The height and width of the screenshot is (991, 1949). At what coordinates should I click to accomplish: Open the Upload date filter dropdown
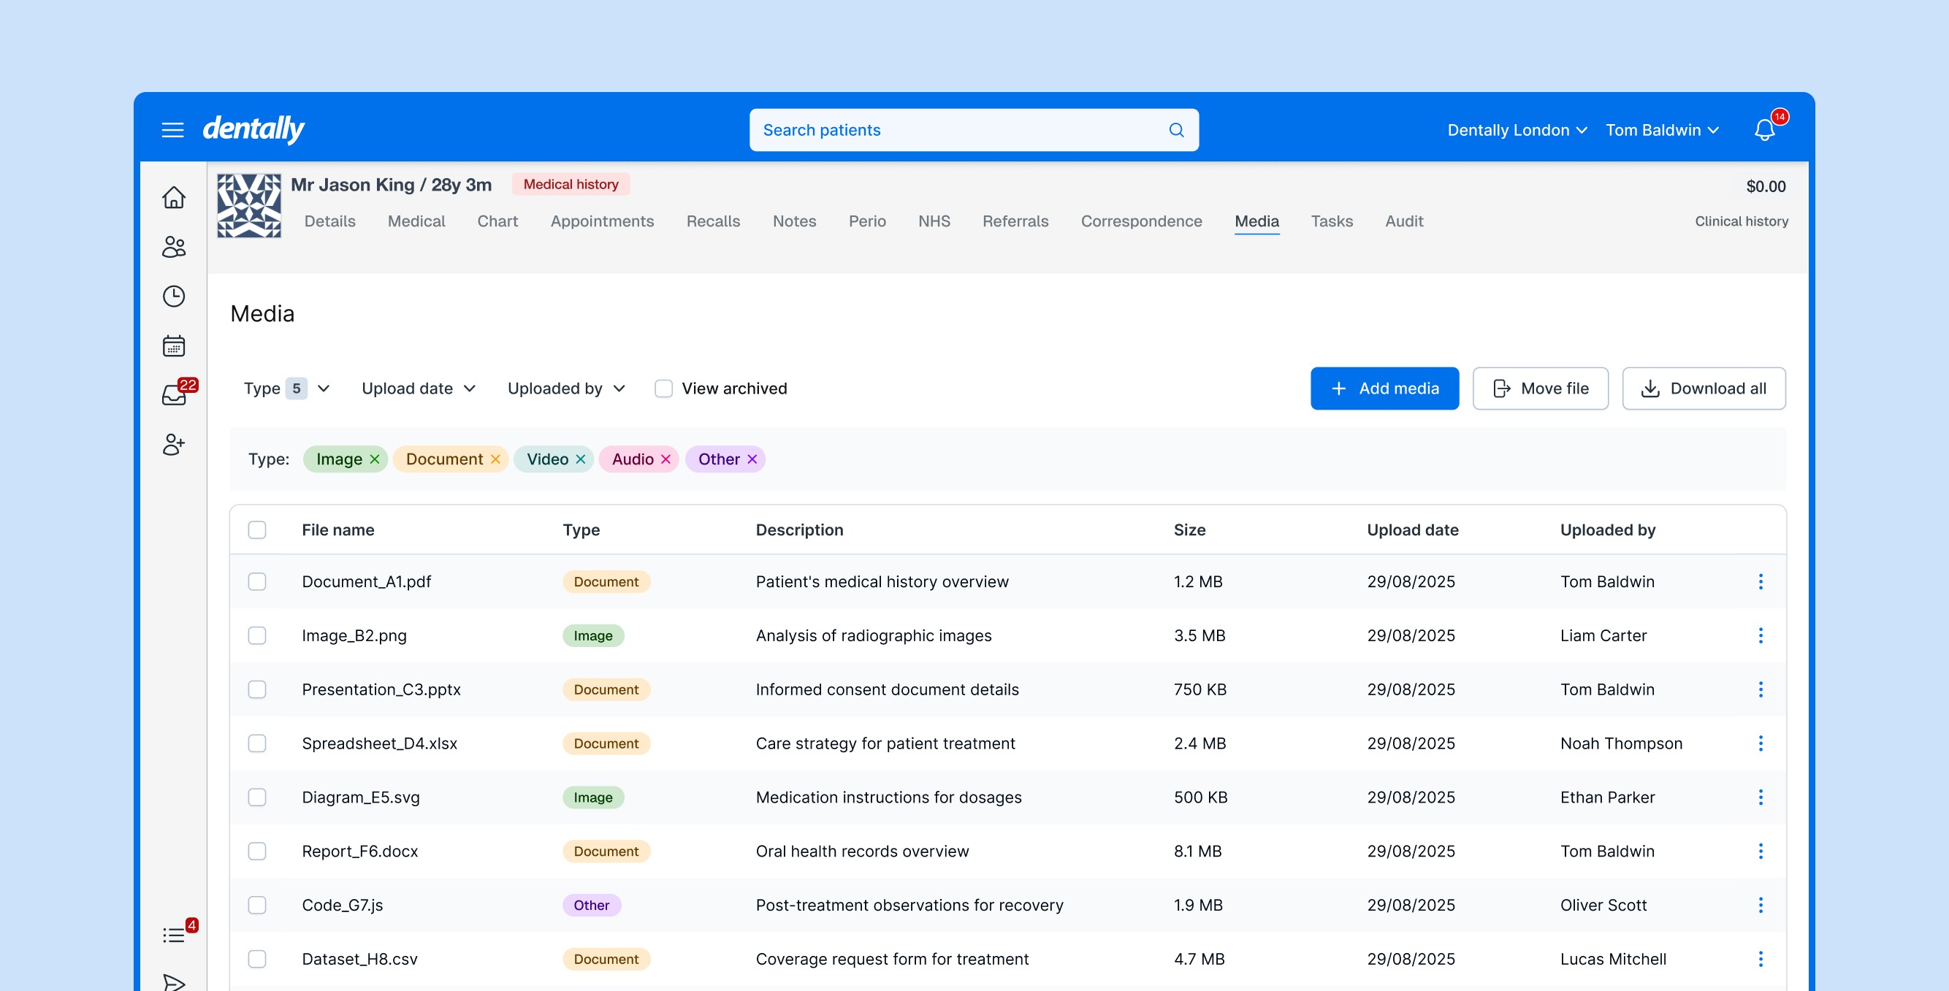point(418,388)
